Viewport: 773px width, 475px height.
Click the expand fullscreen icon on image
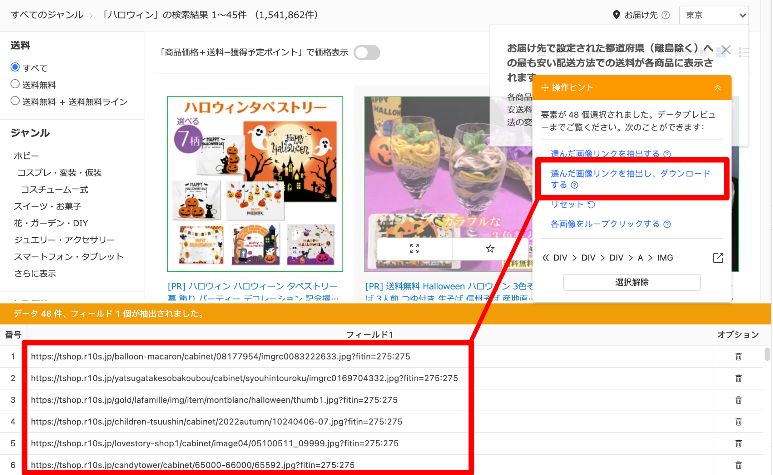click(414, 248)
